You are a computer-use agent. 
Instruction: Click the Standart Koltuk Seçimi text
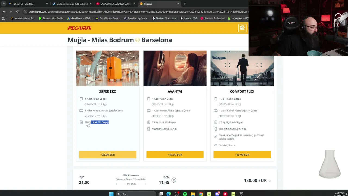pyautogui.click(x=164, y=129)
